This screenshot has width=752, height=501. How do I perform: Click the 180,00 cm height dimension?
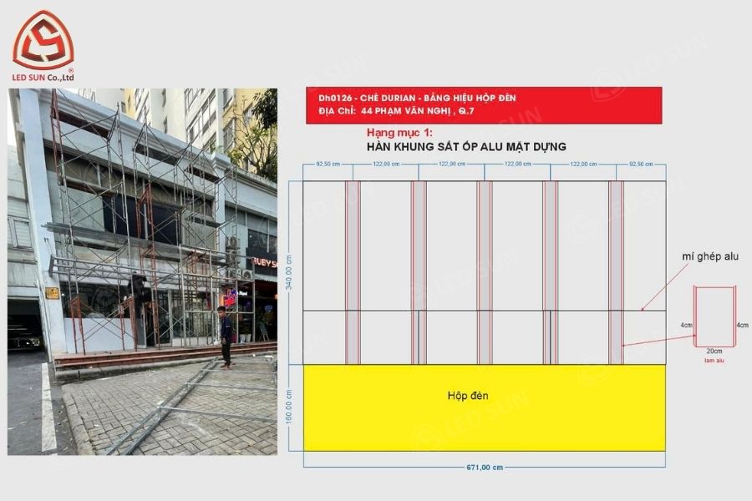coord(289,407)
